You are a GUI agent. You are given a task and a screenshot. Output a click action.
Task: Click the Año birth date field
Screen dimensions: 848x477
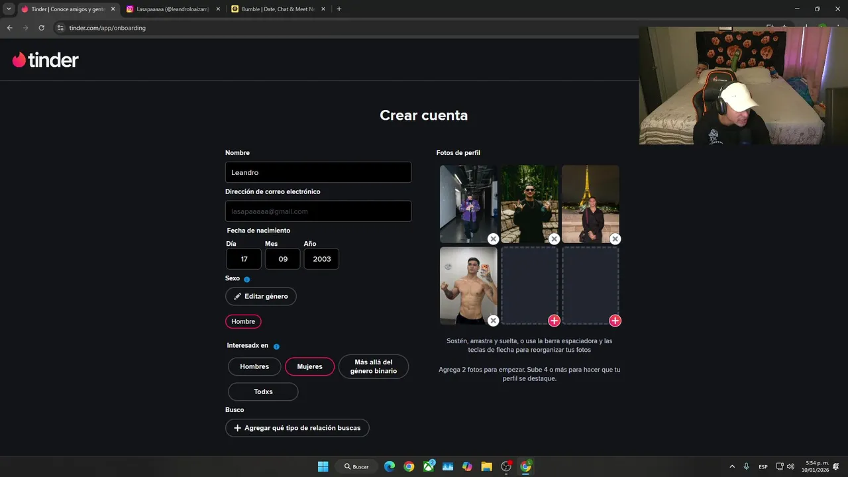pyautogui.click(x=321, y=259)
